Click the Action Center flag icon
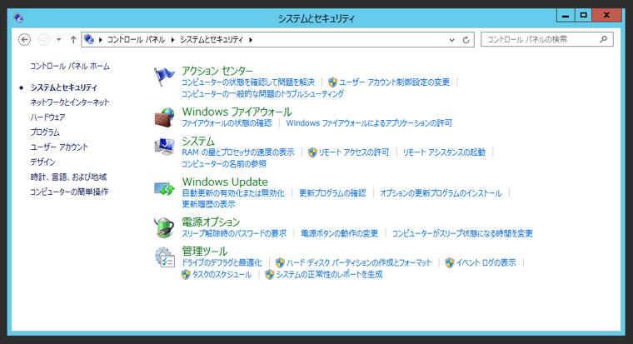Screen dimensions: 633x344 (164, 77)
